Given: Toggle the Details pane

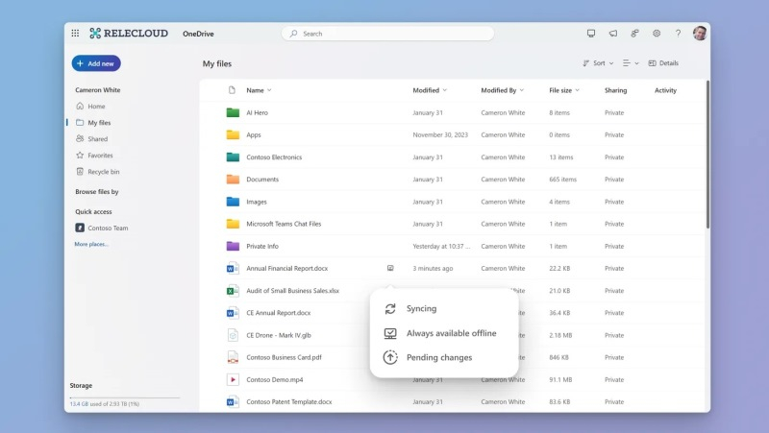Looking at the screenshot, I should coord(663,63).
